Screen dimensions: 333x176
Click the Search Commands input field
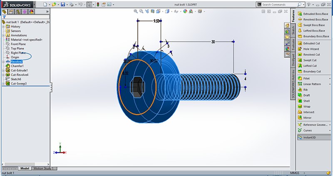click(279, 5)
